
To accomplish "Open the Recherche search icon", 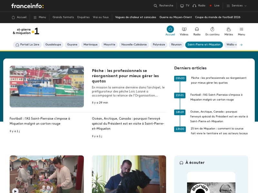I will tap(155, 6).
